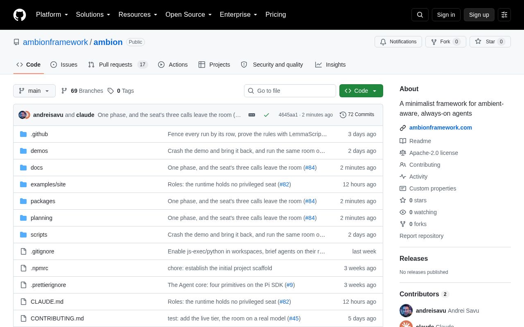Open the Contributors heading link
524x327 pixels.
click(424, 294)
